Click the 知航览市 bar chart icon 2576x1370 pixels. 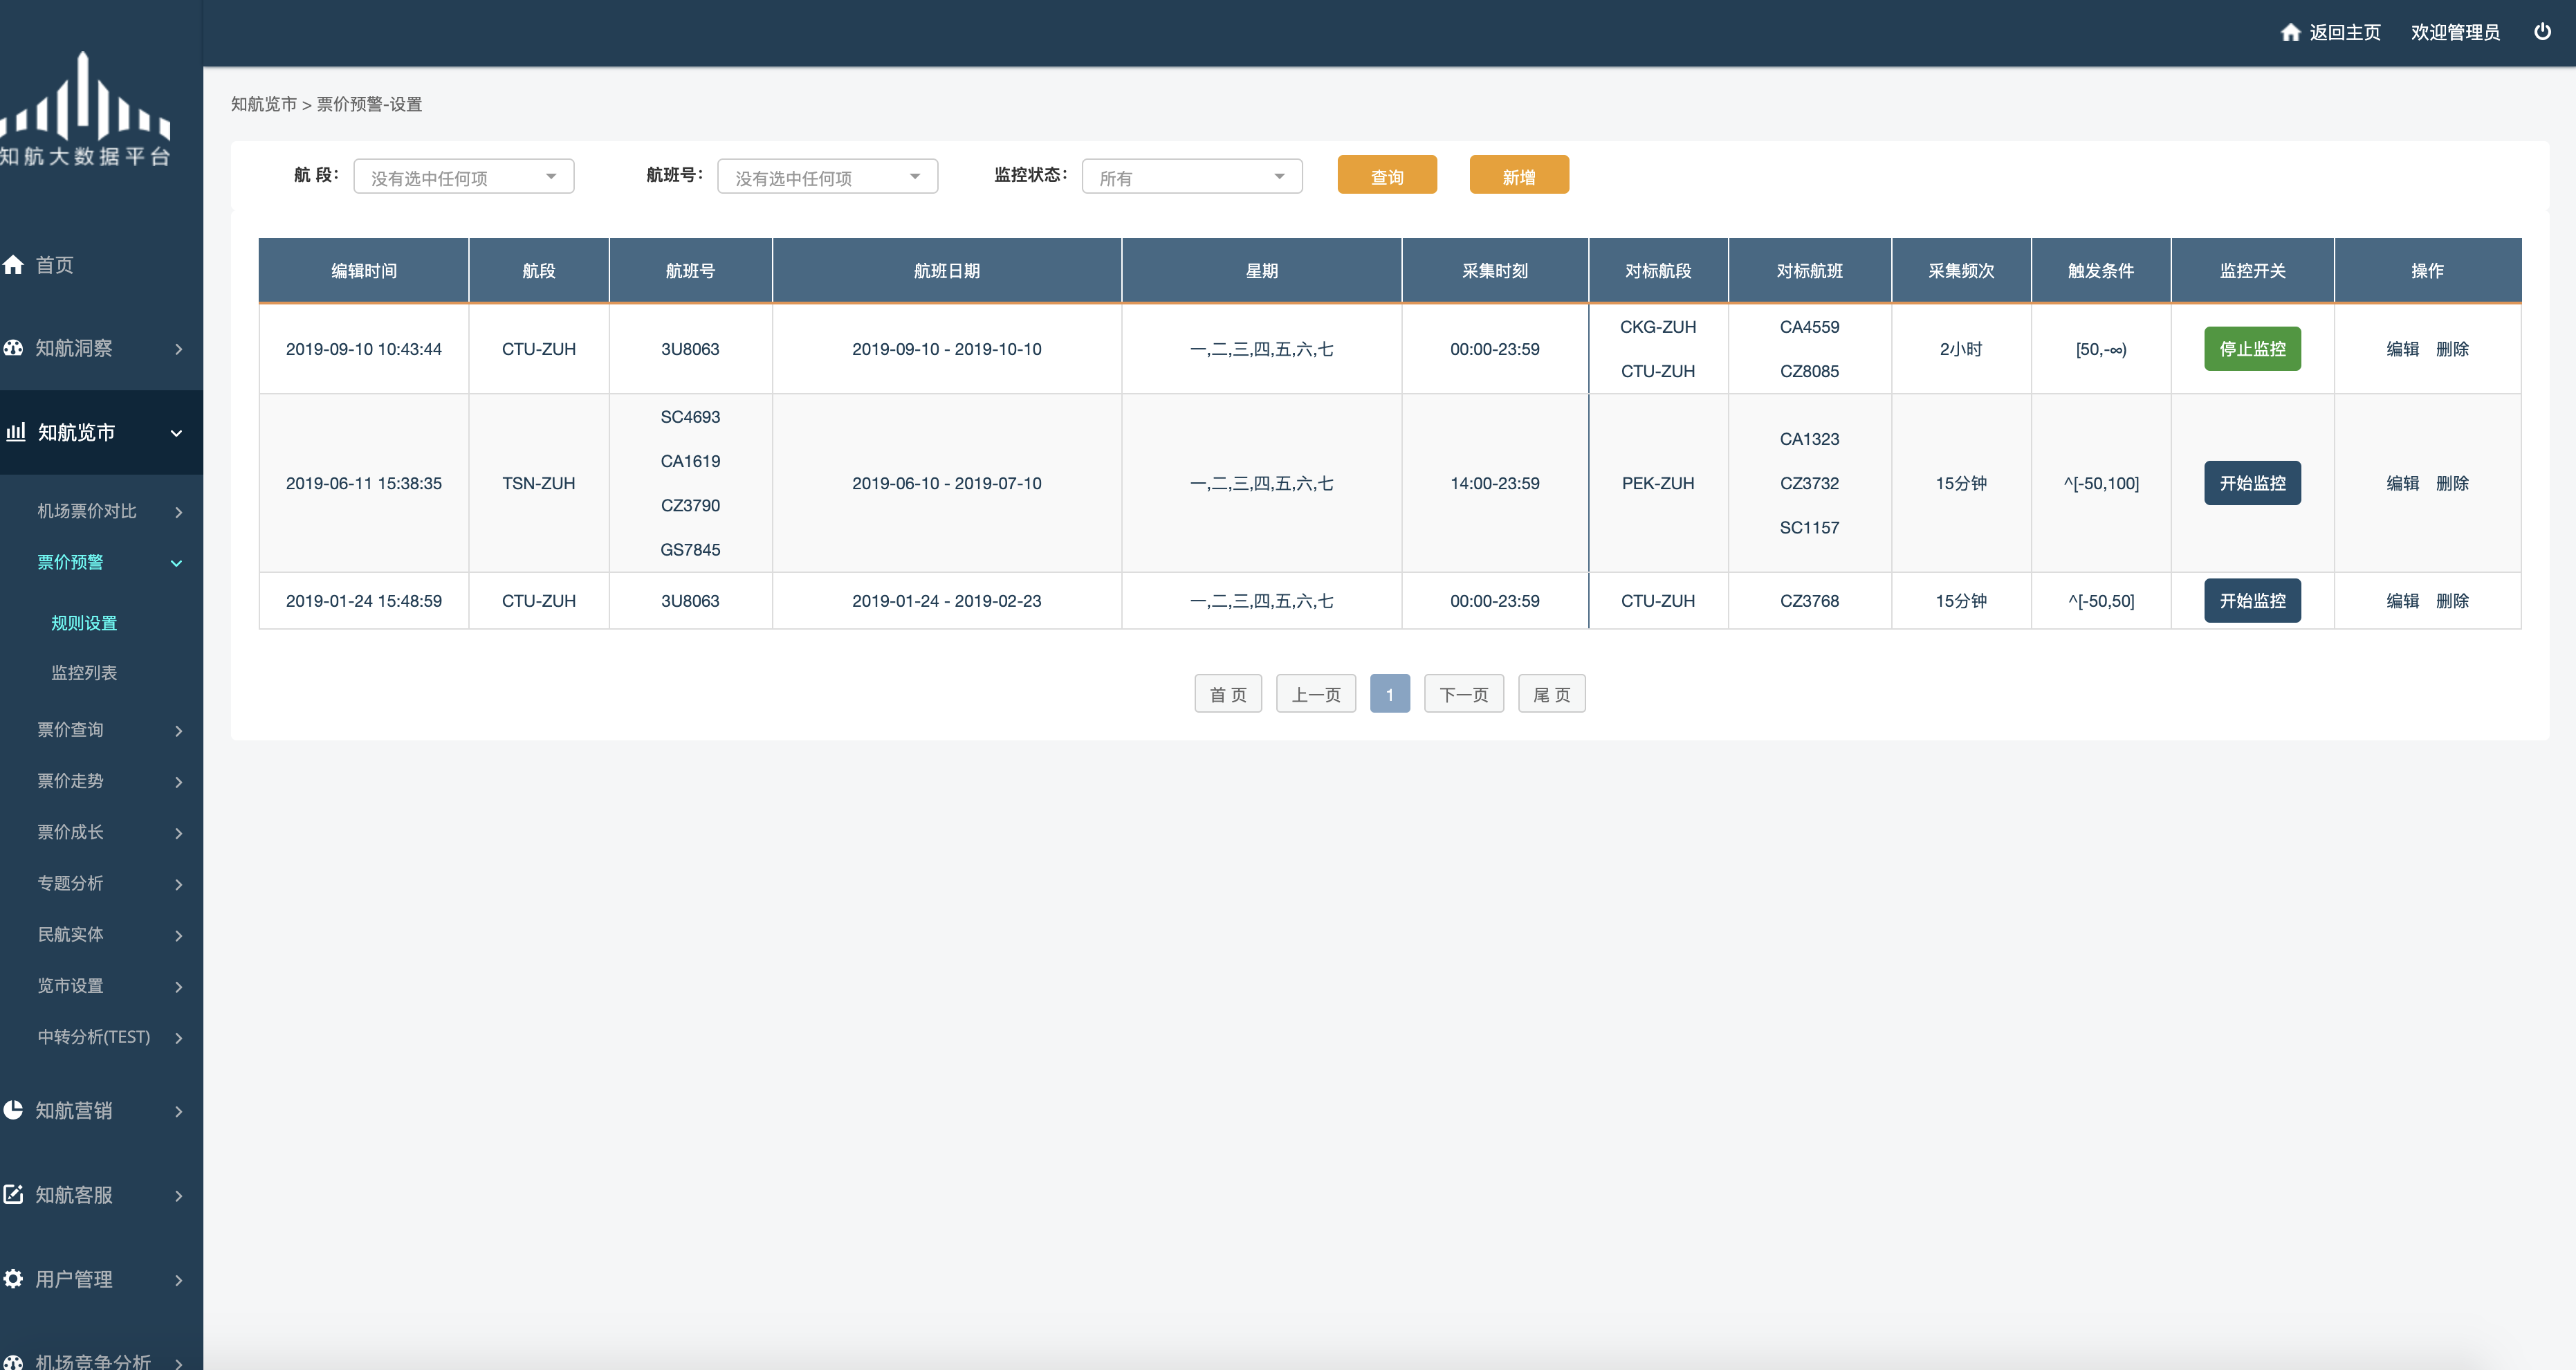15,432
